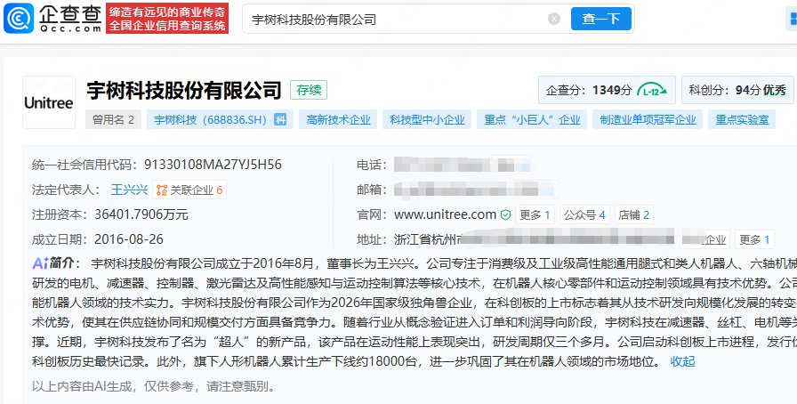Select the 高新技术企业 tag
The image size is (797, 404).
[x=338, y=119]
